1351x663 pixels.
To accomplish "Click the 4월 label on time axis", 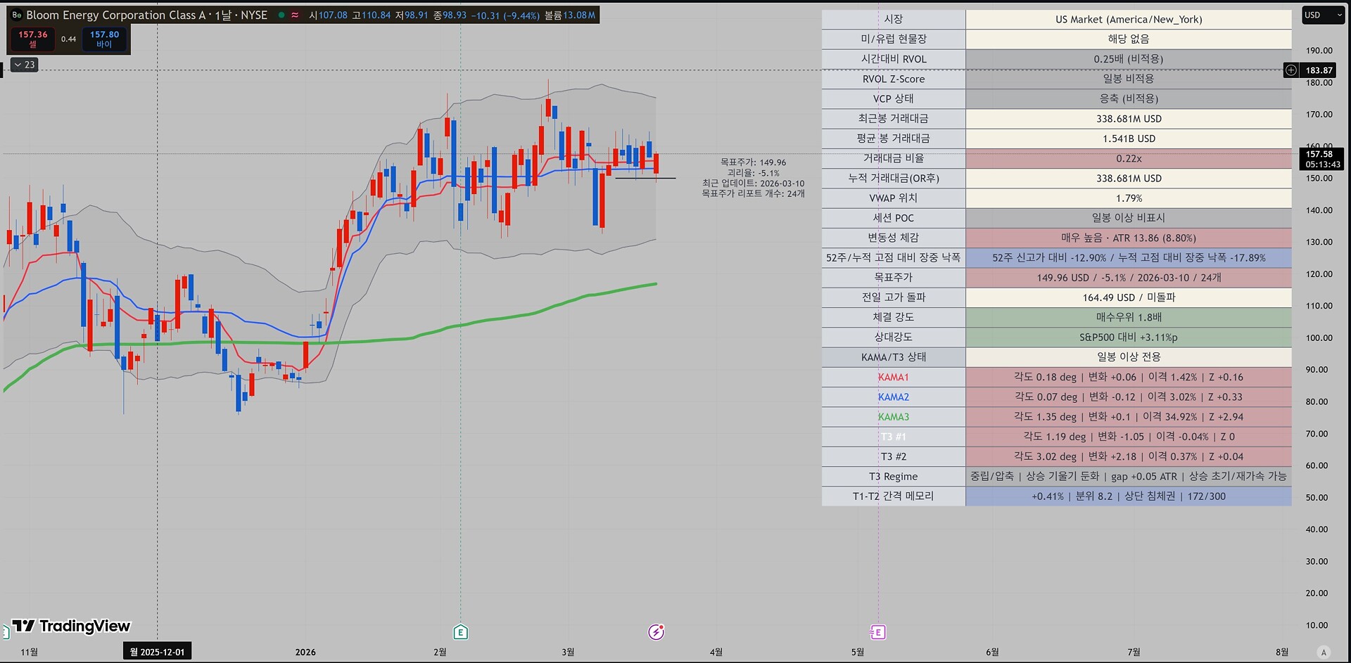I will pos(716,652).
